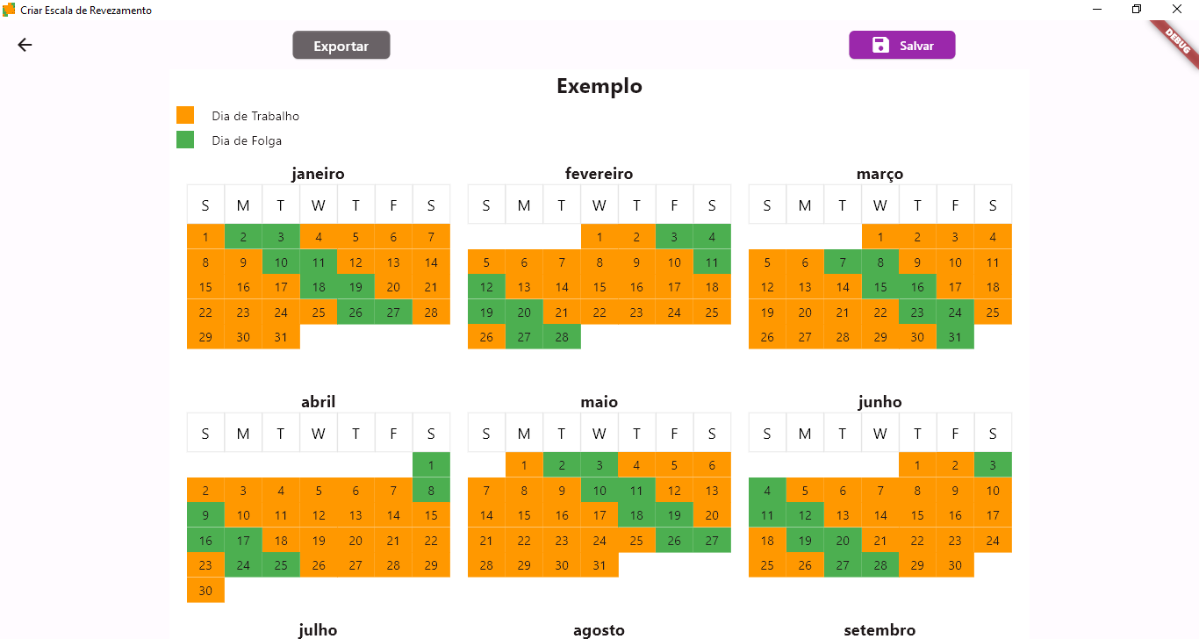The width and height of the screenshot is (1199, 639).
Task: Click the orange Dia de Trabalho swatch
Action: [x=185, y=115]
